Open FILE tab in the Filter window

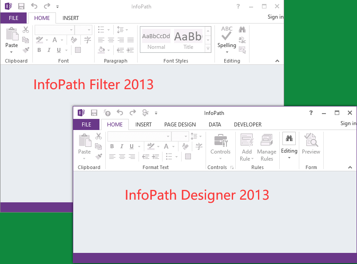click(13, 18)
